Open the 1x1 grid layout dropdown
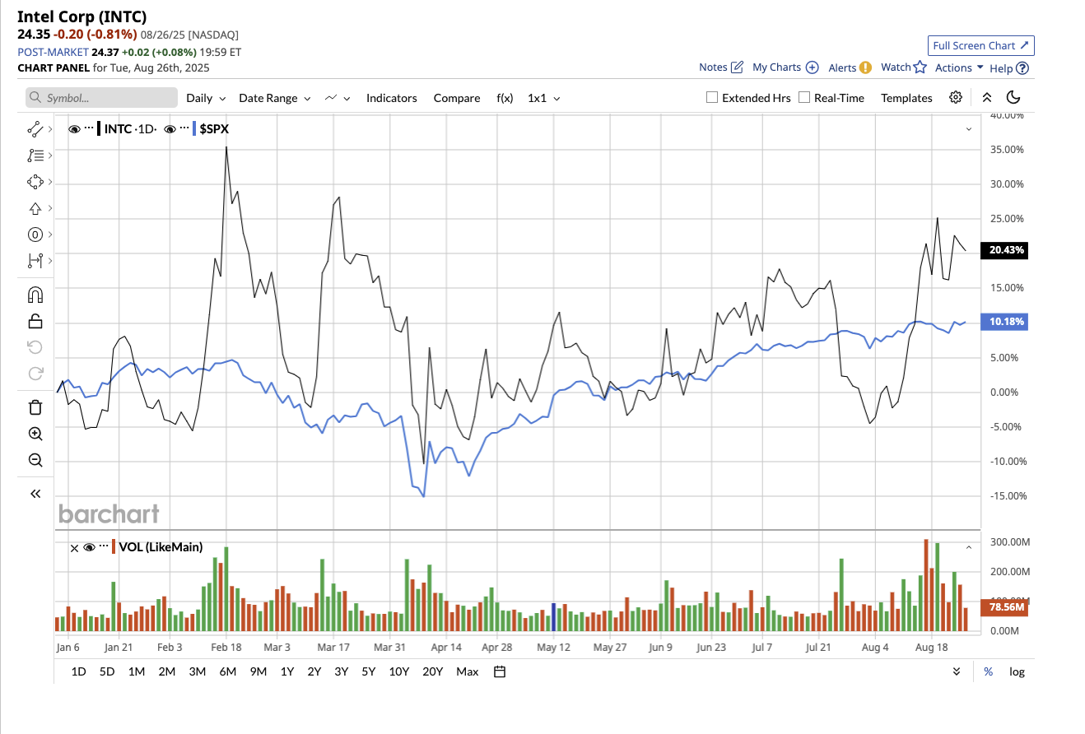Screen dimensions: 1085x734 pyautogui.click(x=544, y=98)
